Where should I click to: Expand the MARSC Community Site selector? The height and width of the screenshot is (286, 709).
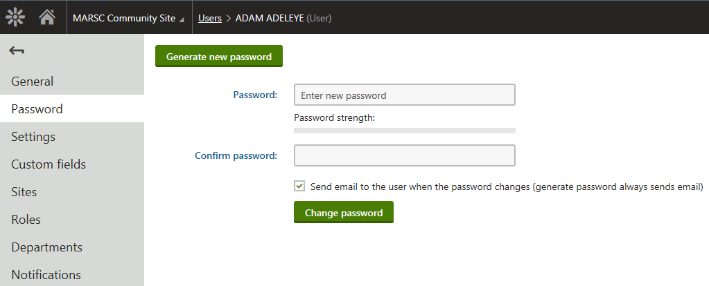point(129,19)
